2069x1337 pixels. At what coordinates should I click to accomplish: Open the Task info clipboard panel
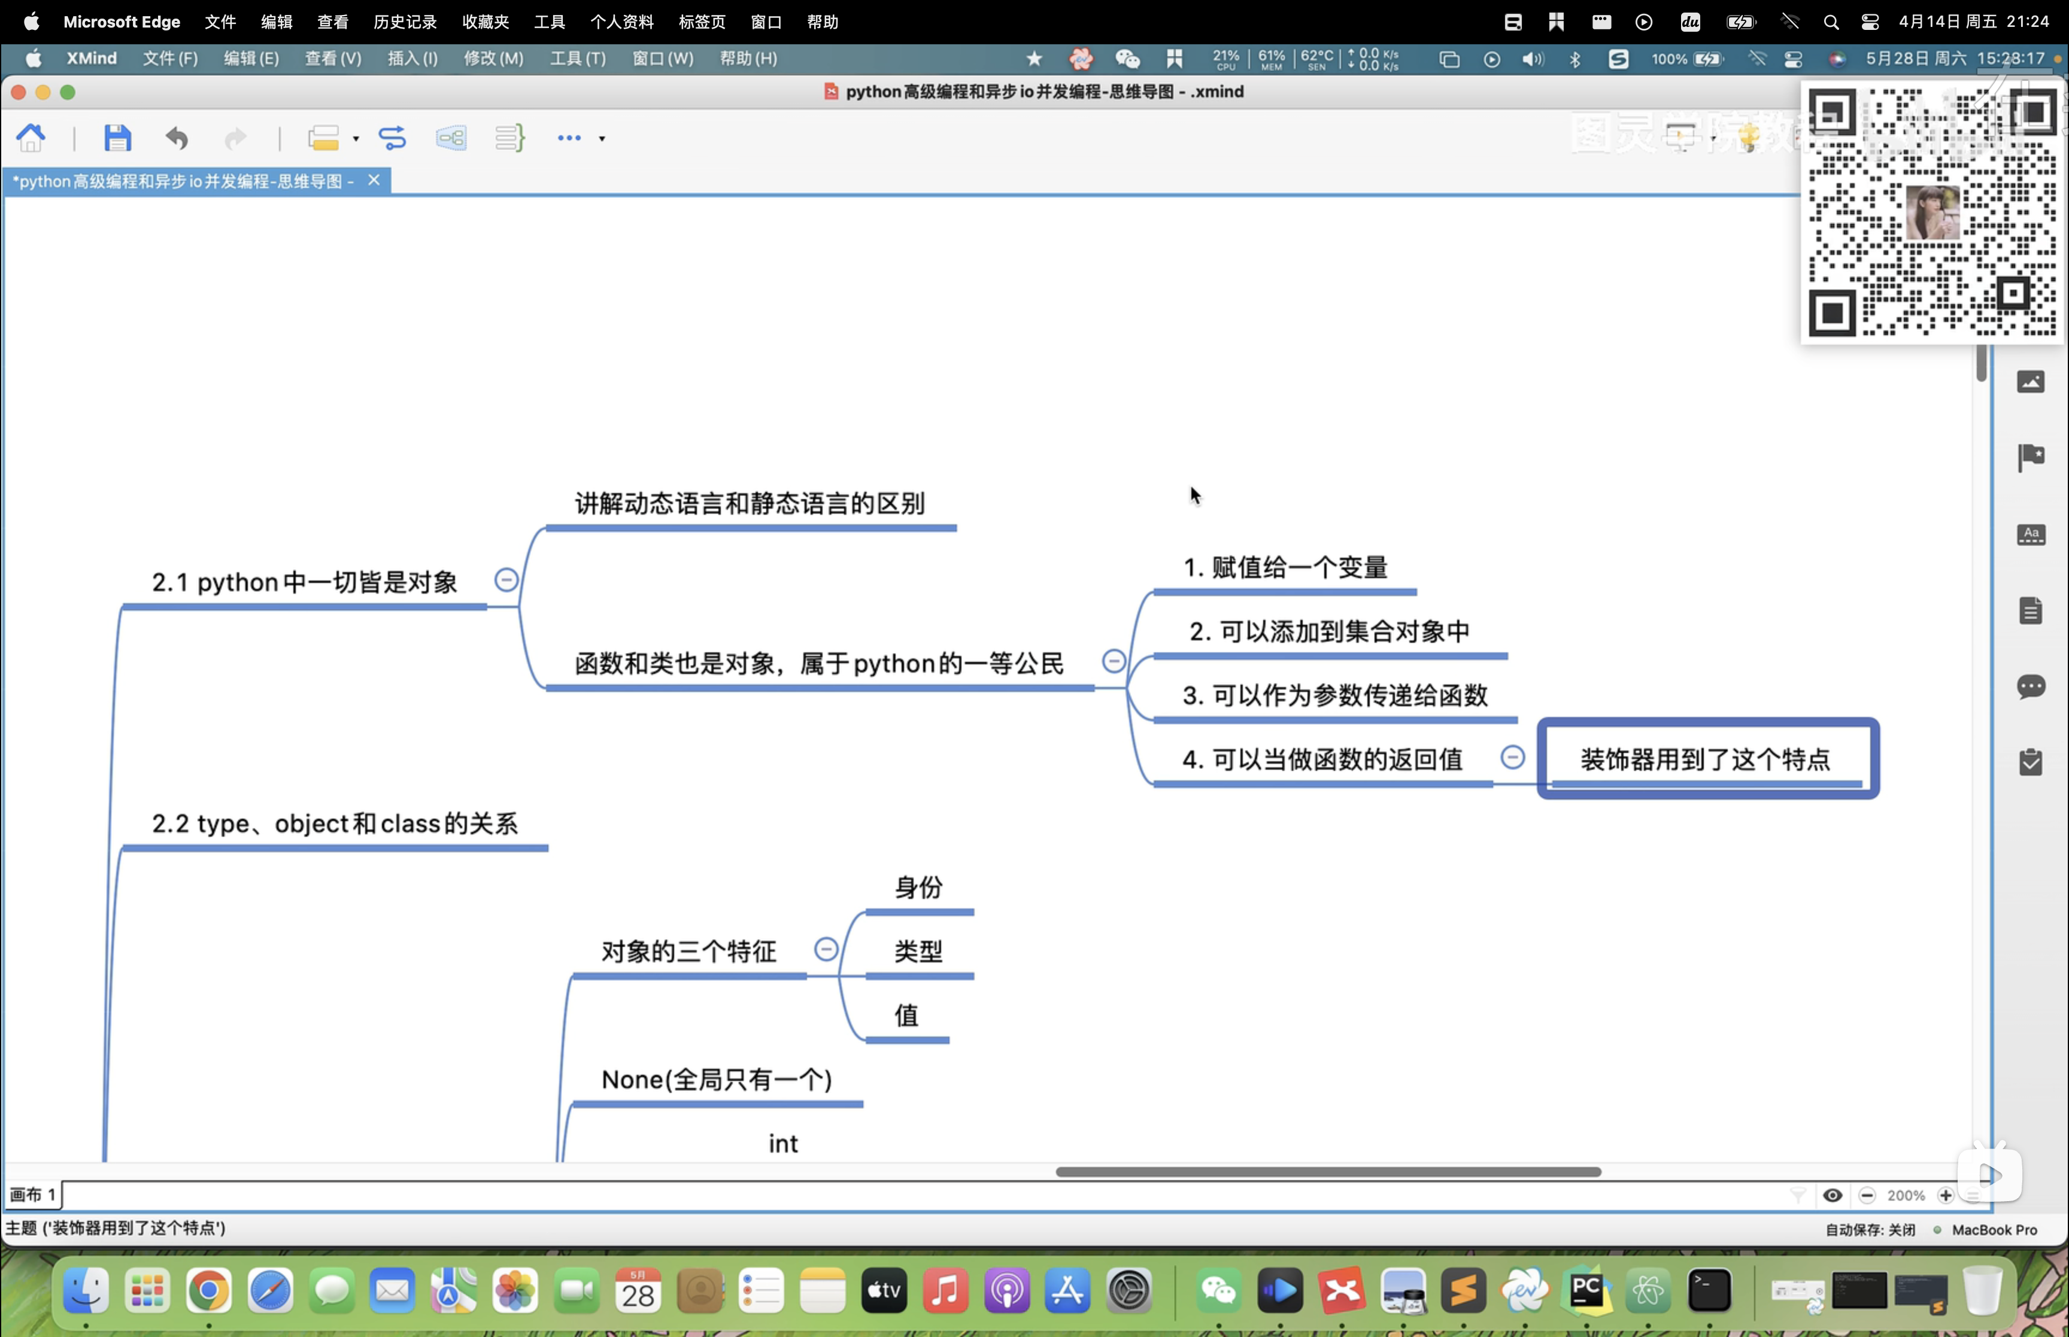coord(2031,762)
